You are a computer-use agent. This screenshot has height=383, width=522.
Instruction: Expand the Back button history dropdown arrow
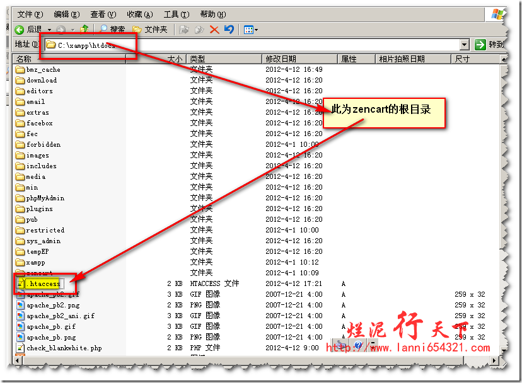point(49,30)
